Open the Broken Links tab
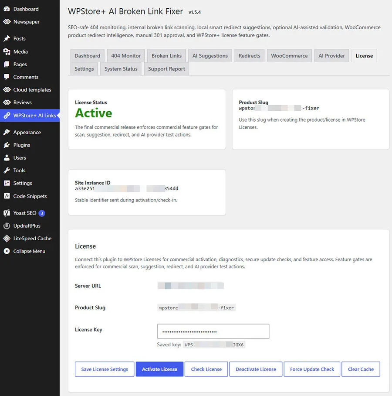Screen dimensions: 392x396 [x=166, y=55]
